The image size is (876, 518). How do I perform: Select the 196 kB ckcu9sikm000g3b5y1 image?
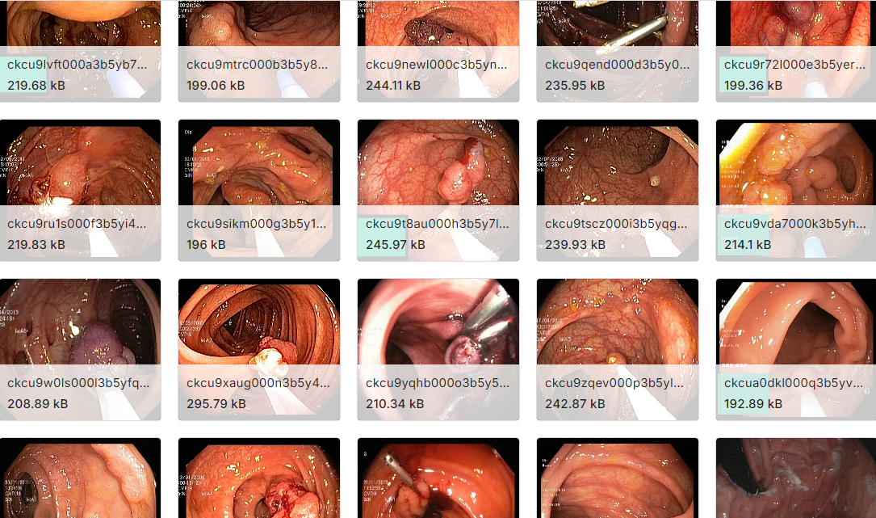[259, 190]
